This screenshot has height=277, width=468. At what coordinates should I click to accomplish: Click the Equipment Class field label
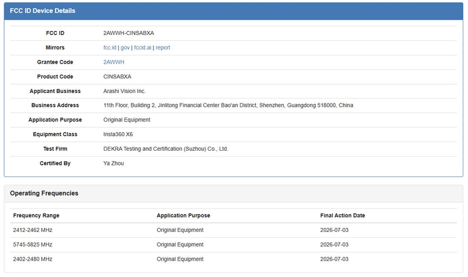click(55, 134)
